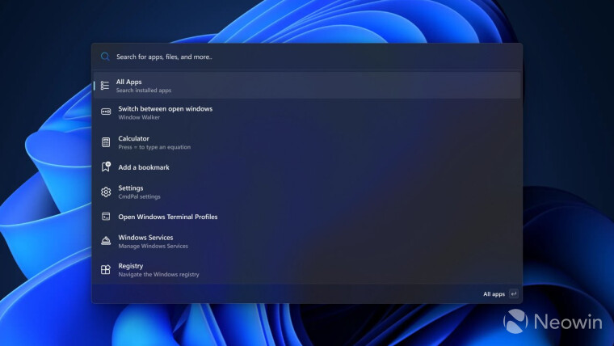
Task: Click the All Apps list icon
Action: click(105, 86)
